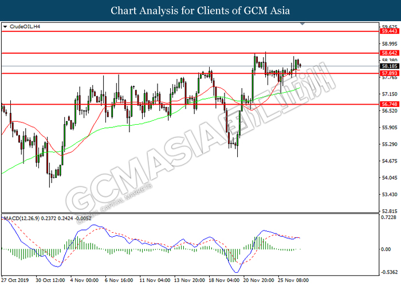
Task: Click the triangle arrow beside CrudeOIL,H4
Action: click(5, 27)
